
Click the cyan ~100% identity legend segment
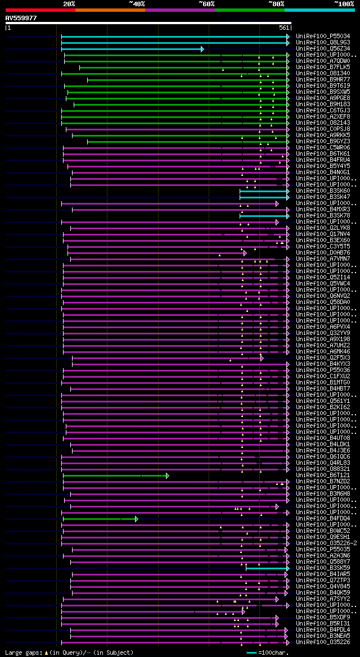(x=319, y=10)
